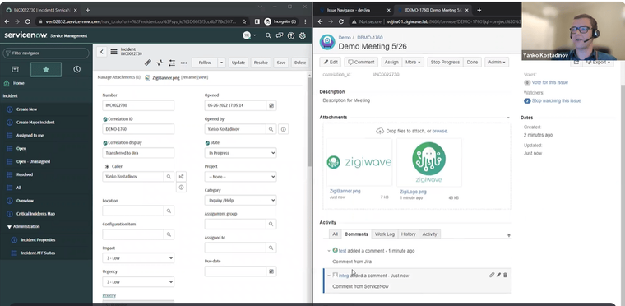Click the Update button

tap(238, 63)
